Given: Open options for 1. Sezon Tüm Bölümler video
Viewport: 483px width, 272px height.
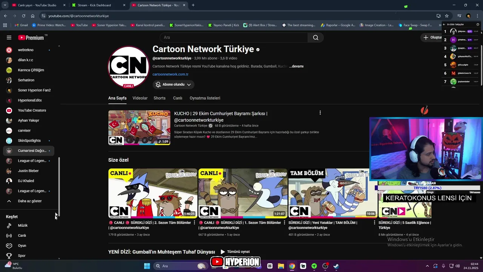Looking at the screenshot, I should 285,223.
